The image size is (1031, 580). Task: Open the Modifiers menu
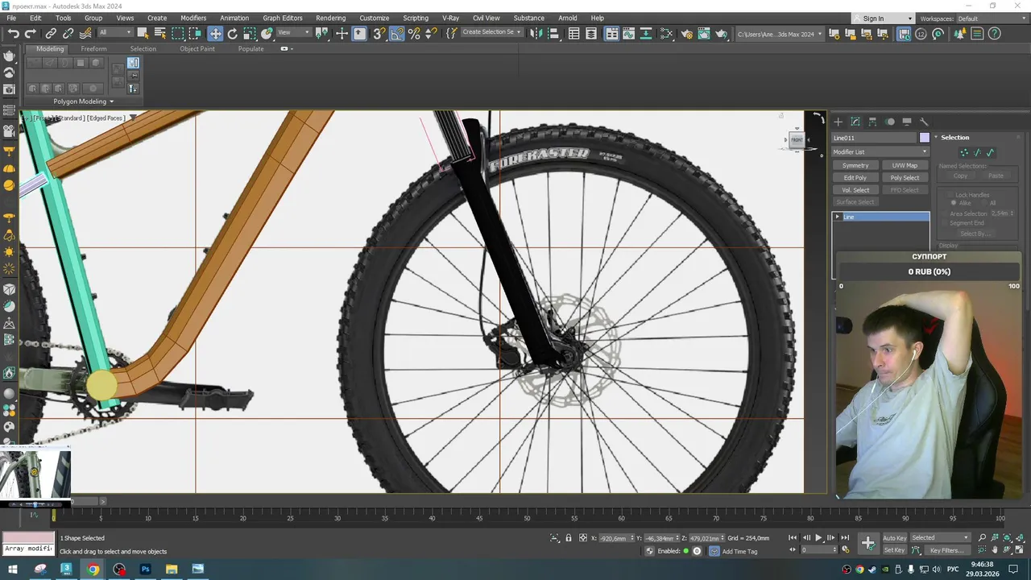pyautogui.click(x=193, y=18)
